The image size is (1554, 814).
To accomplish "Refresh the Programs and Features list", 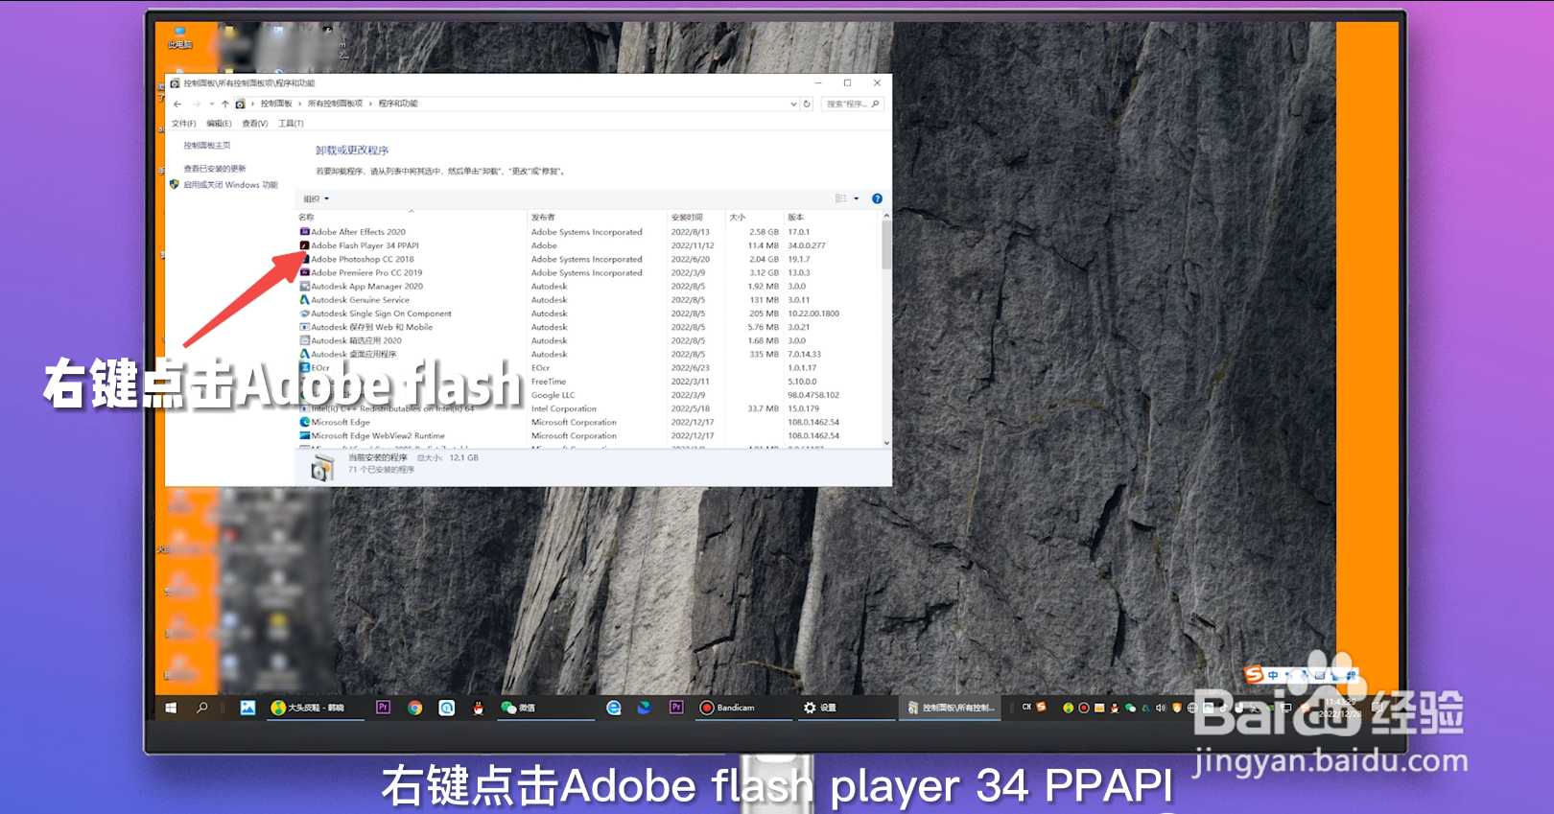I will pyautogui.click(x=807, y=104).
